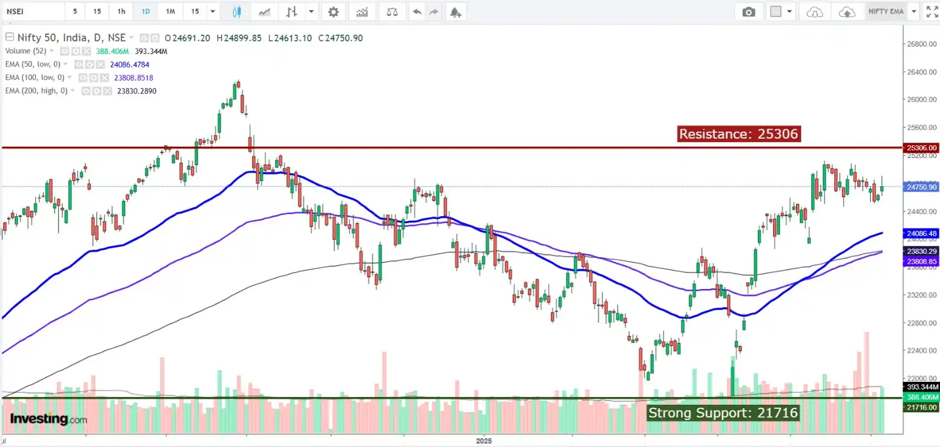The height and width of the screenshot is (447, 940).
Task: Expand the EMA (100, low, 0) dropdown
Action: (x=69, y=77)
